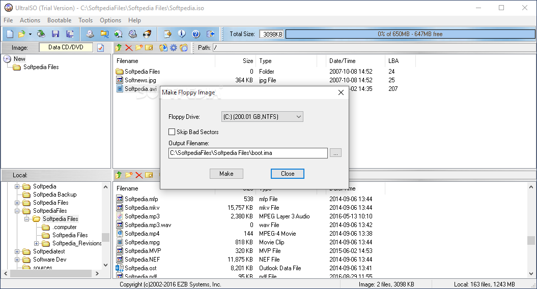Click Up folder icon in image toolbar
Screen dimensions: 537x289
[x=119, y=47]
